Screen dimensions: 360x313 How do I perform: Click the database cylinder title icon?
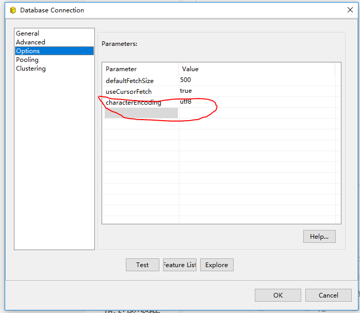pyautogui.click(x=13, y=10)
